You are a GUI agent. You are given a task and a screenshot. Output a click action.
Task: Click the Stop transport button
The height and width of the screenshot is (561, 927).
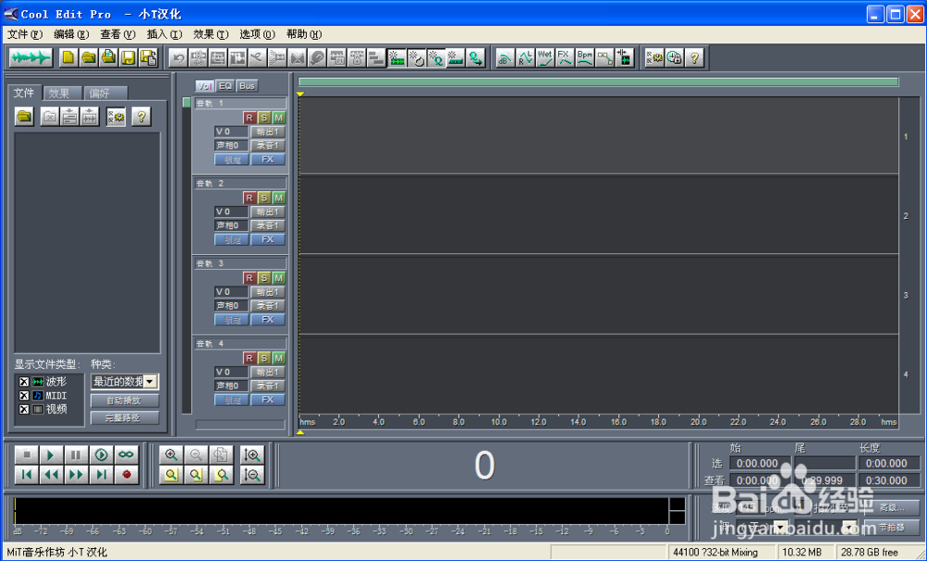(x=27, y=454)
